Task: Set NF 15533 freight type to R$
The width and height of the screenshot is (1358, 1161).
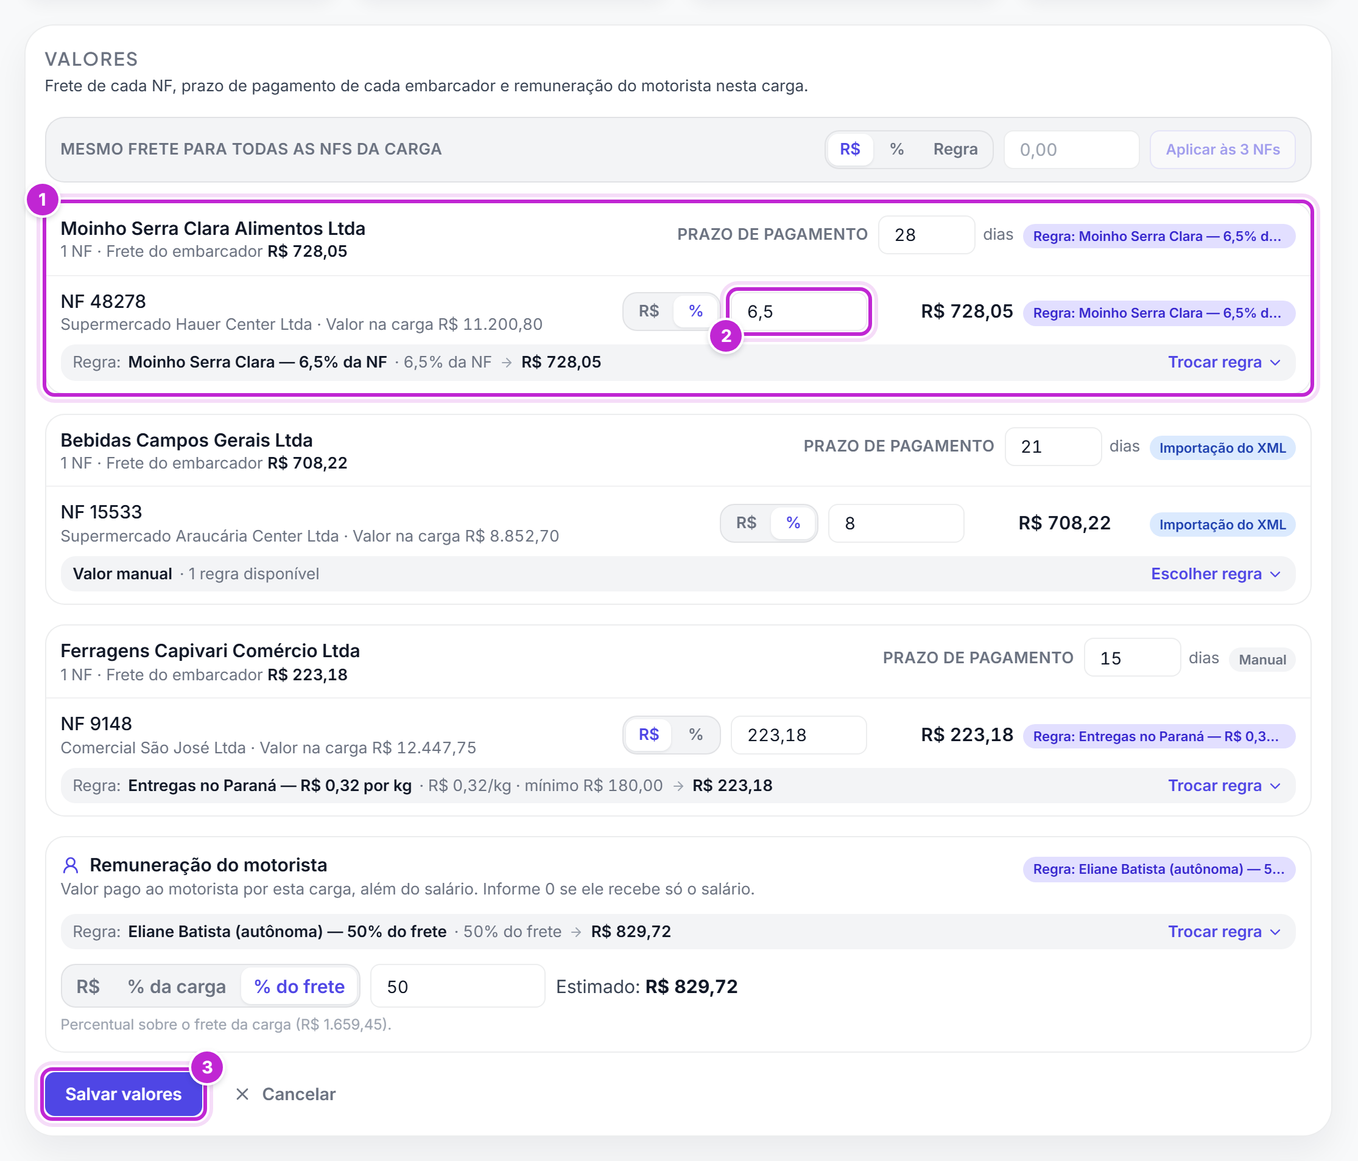Action: pos(746,523)
